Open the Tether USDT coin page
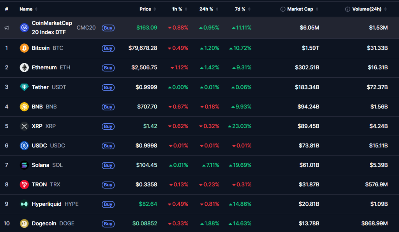 (x=49, y=87)
